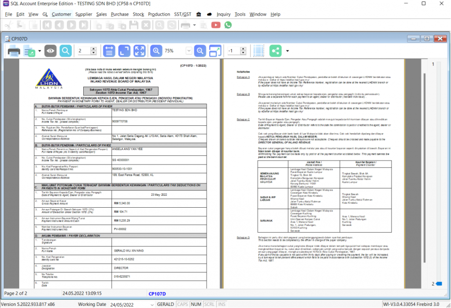Click the full screen arrows icon
The image size is (451, 308).
tap(140, 51)
